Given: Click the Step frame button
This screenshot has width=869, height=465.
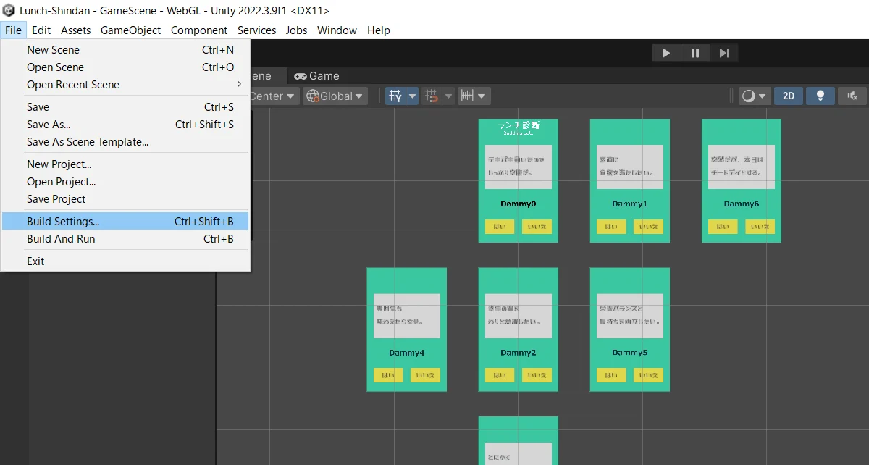Looking at the screenshot, I should click(x=723, y=53).
